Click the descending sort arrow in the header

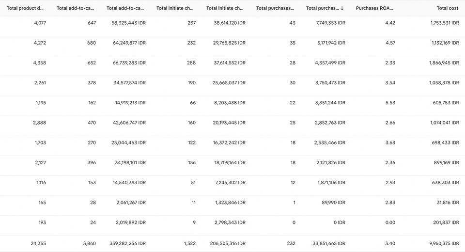342,8
